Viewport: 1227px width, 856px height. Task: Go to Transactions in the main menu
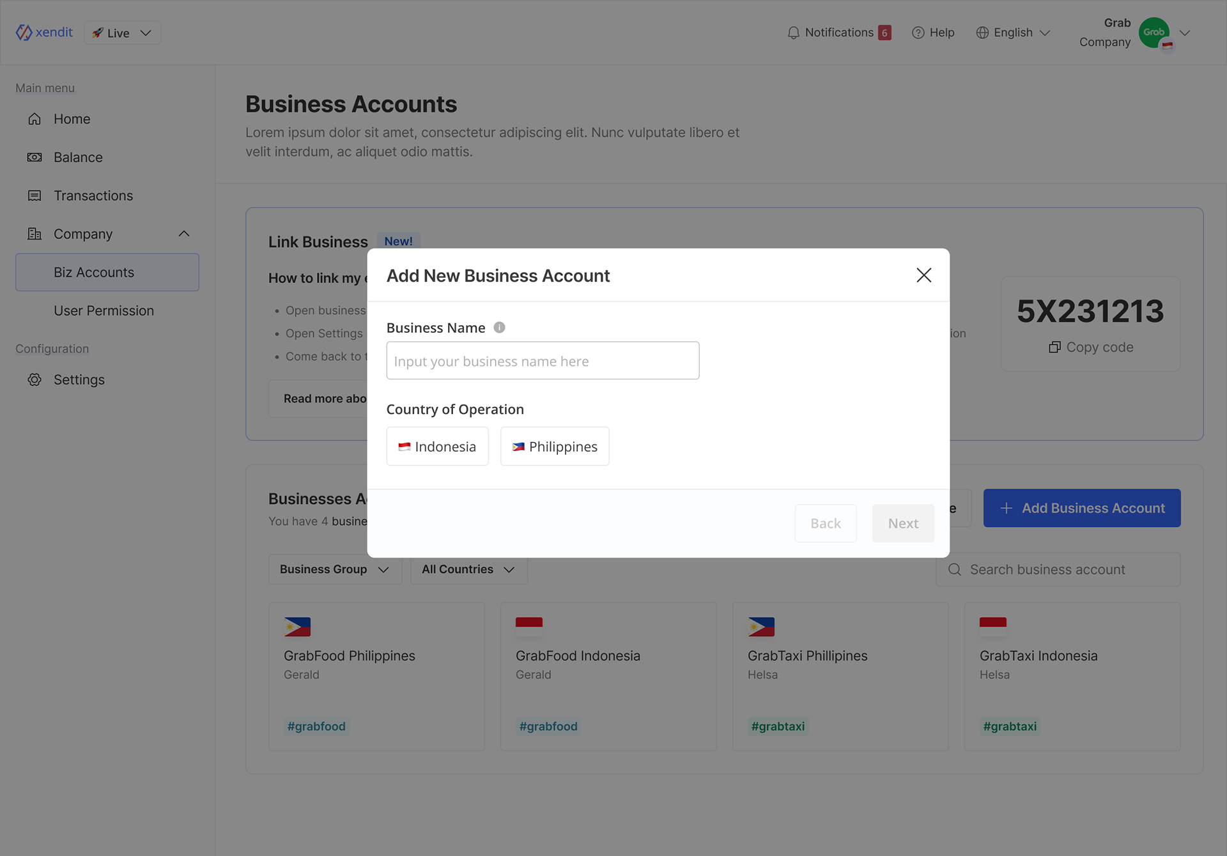pos(93,195)
